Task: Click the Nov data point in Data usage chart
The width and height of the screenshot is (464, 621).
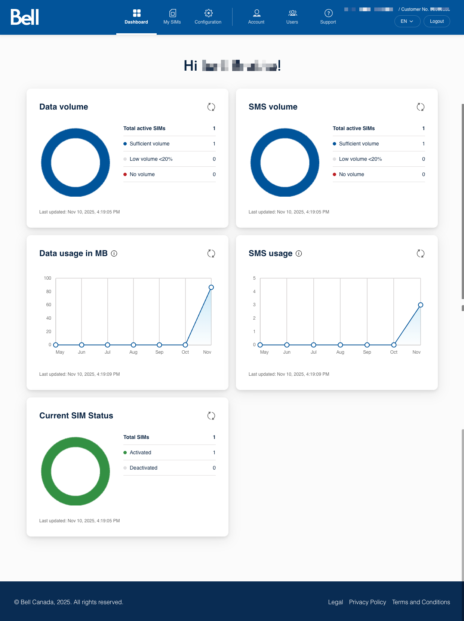Action: 211,288
